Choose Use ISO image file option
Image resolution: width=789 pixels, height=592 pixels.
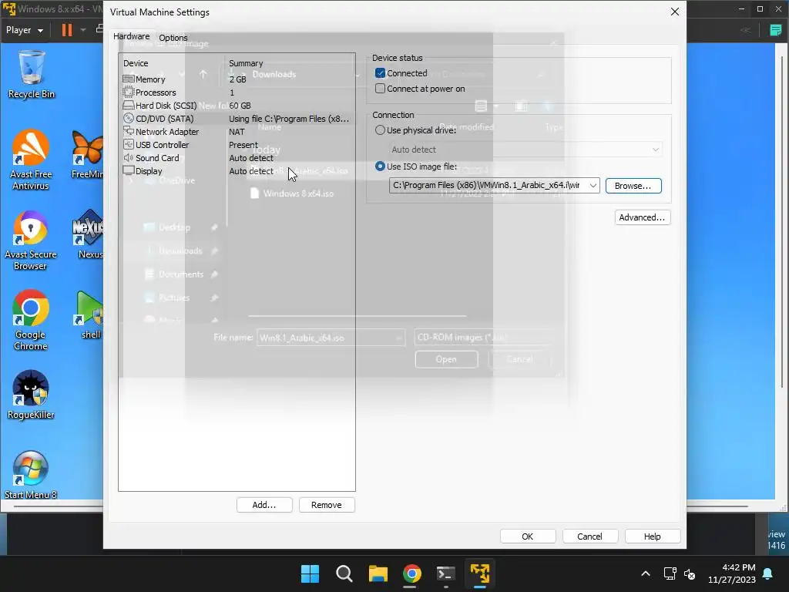[x=381, y=166]
